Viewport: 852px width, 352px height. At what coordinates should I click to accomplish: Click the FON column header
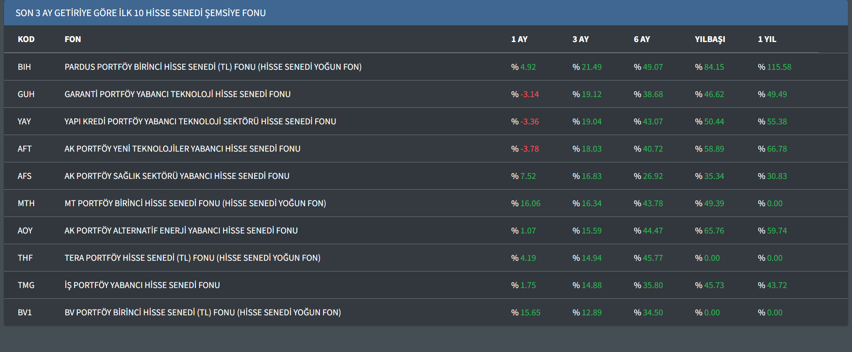pos(72,39)
